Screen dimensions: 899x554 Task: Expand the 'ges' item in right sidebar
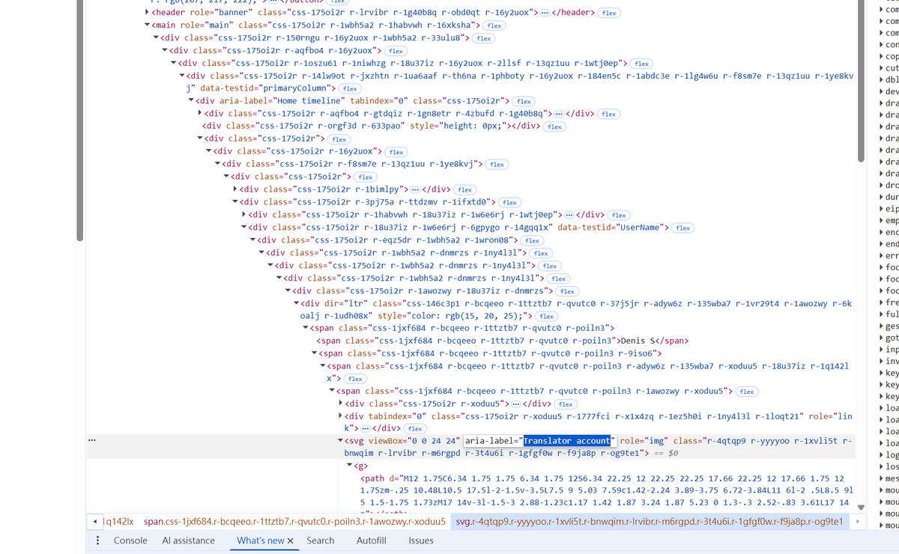coord(881,326)
